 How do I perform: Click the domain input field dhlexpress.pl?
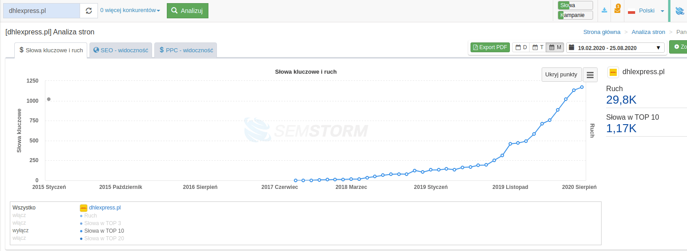tap(42, 11)
